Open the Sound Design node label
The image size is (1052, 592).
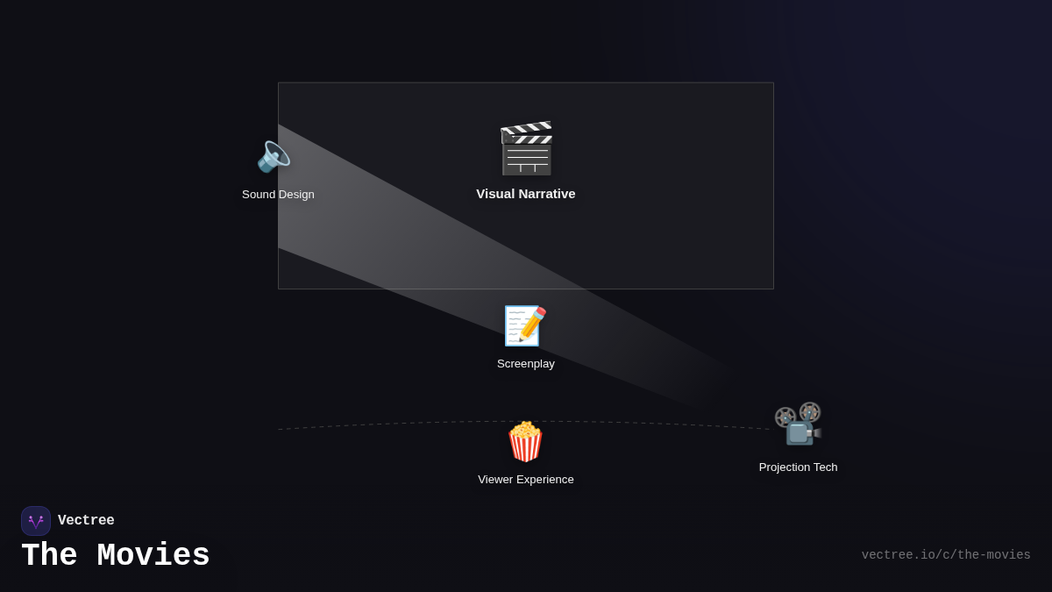pyautogui.click(x=278, y=194)
